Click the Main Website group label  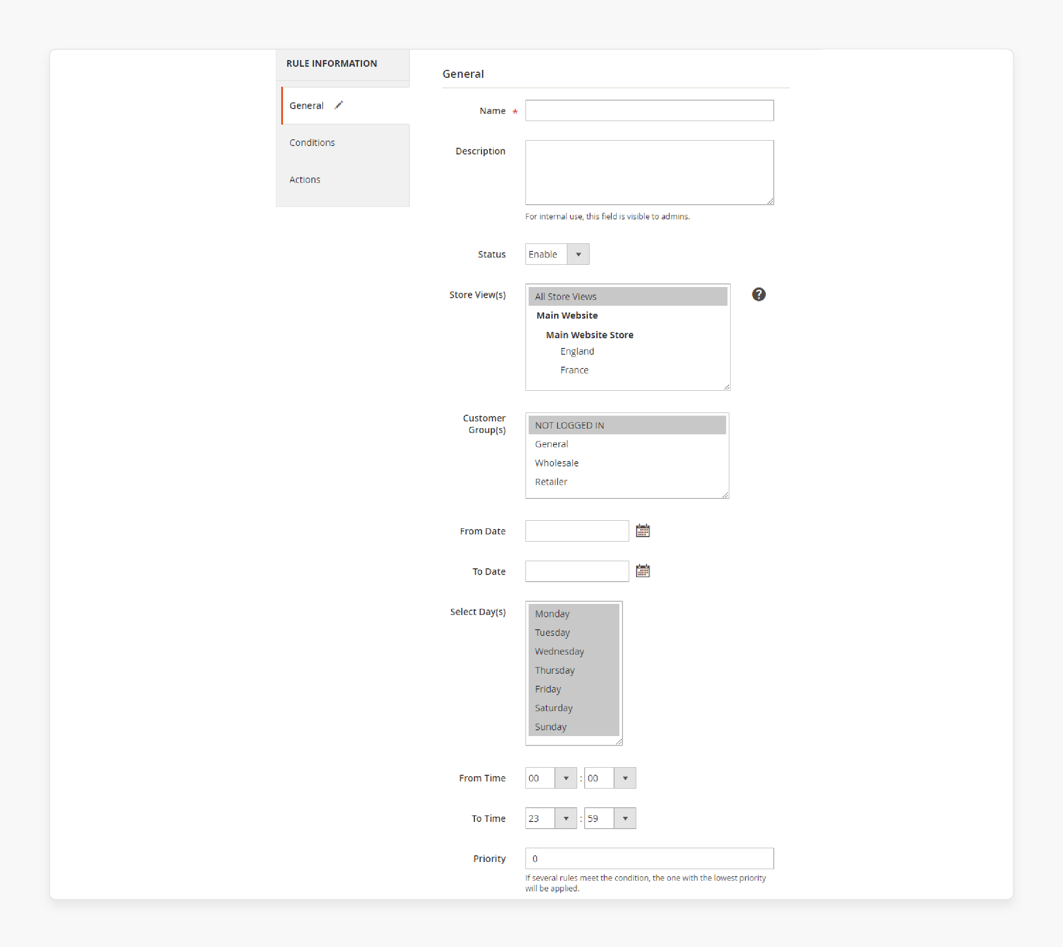(x=566, y=316)
